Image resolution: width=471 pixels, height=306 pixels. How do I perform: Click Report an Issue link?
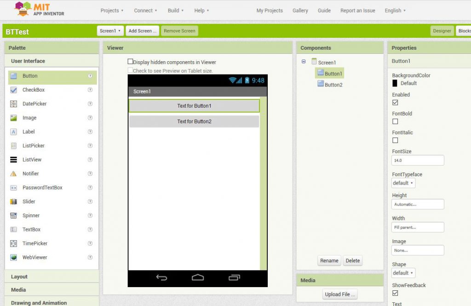click(x=358, y=11)
